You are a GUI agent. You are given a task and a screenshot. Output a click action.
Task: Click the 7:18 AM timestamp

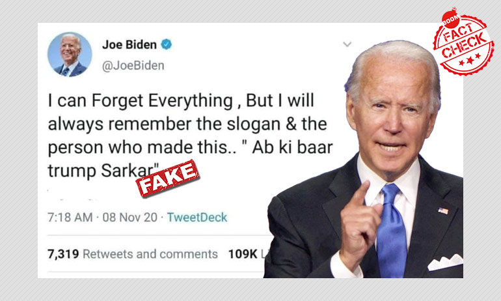click(70, 218)
